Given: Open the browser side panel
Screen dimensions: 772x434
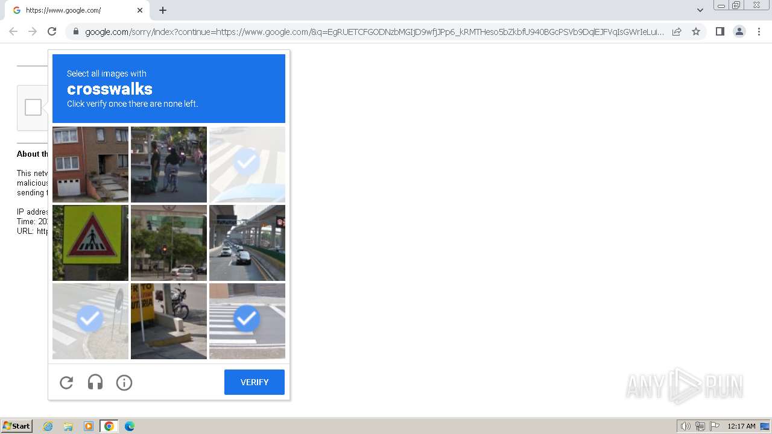Looking at the screenshot, I should click(x=720, y=31).
